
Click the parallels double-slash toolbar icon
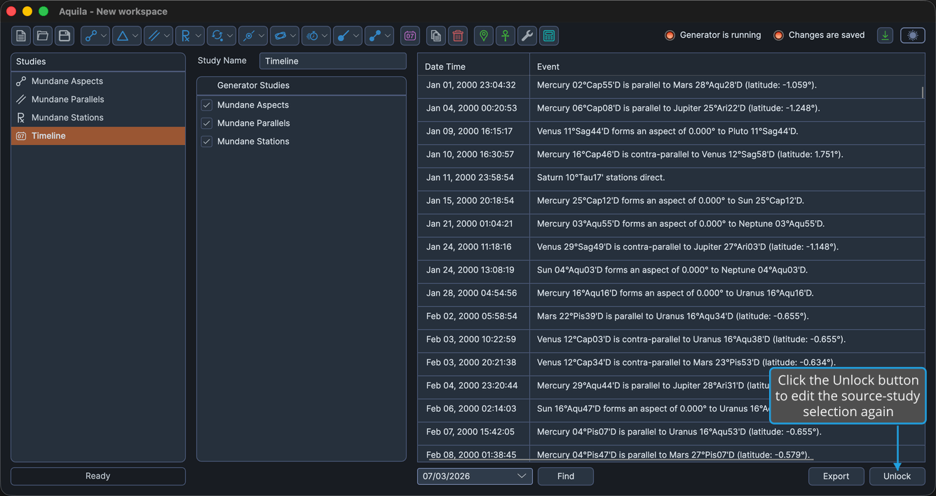154,36
